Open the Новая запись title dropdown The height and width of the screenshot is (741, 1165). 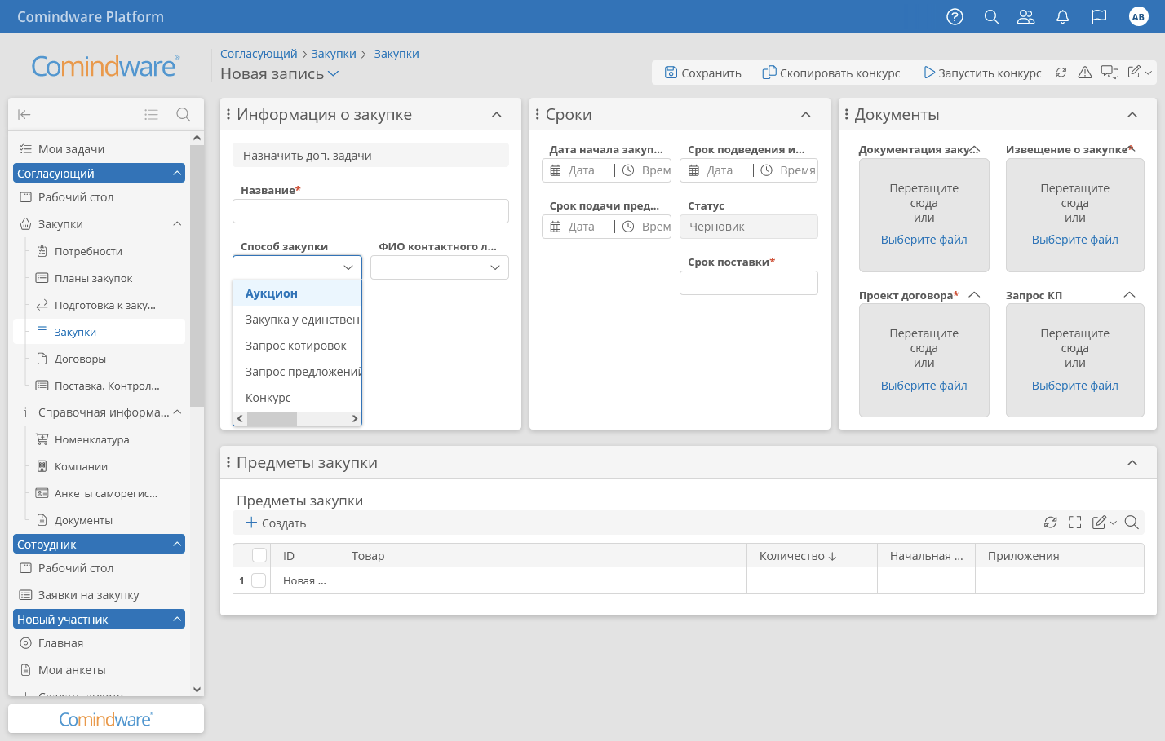tap(333, 73)
